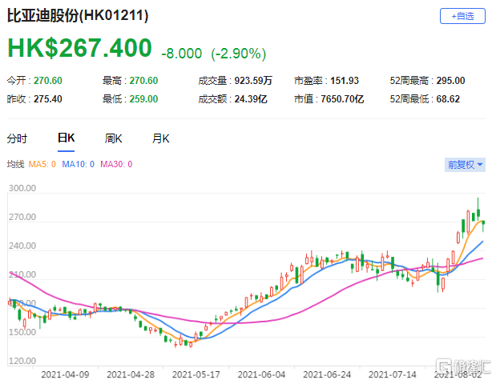Click the 2021-04-09 date axis label
This screenshot has width=496, height=380.
(x=65, y=374)
